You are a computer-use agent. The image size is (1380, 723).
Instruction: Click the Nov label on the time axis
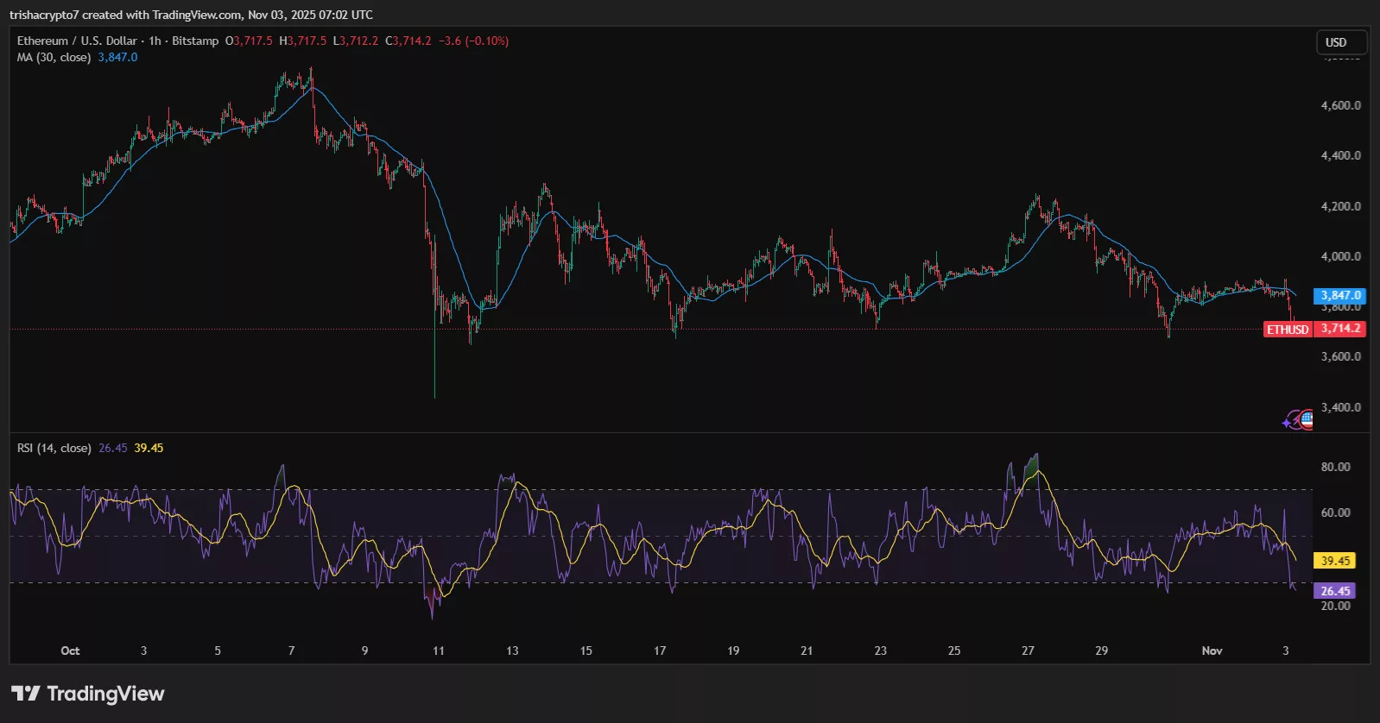(x=1212, y=651)
